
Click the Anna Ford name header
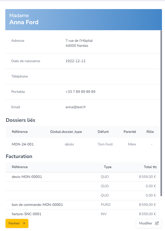24,22
